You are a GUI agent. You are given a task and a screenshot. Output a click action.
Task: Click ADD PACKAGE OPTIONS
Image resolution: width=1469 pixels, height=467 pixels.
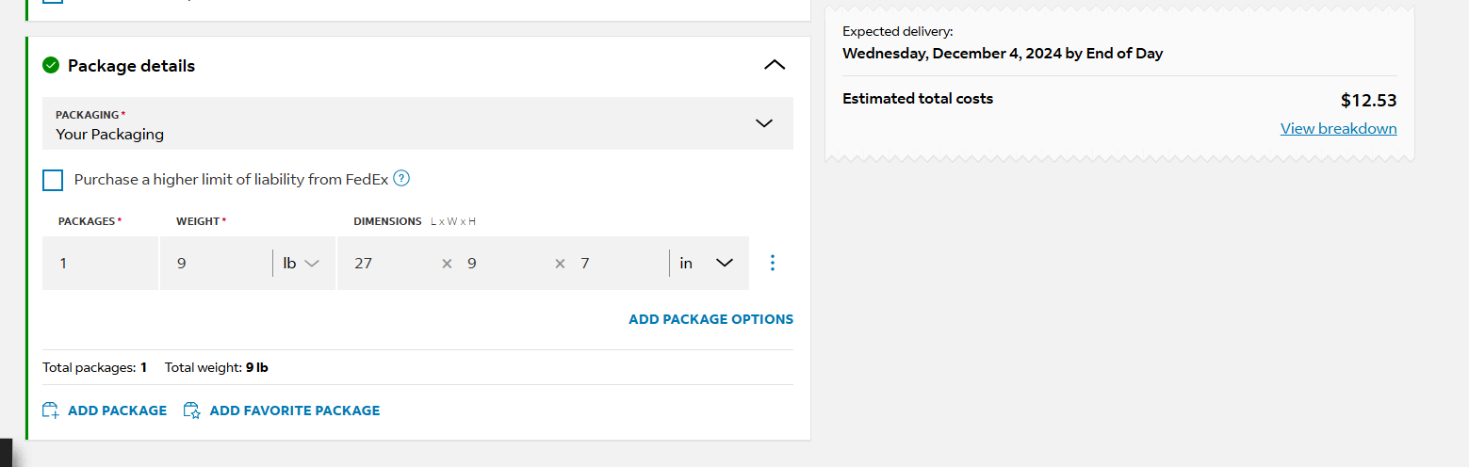[x=711, y=319]
